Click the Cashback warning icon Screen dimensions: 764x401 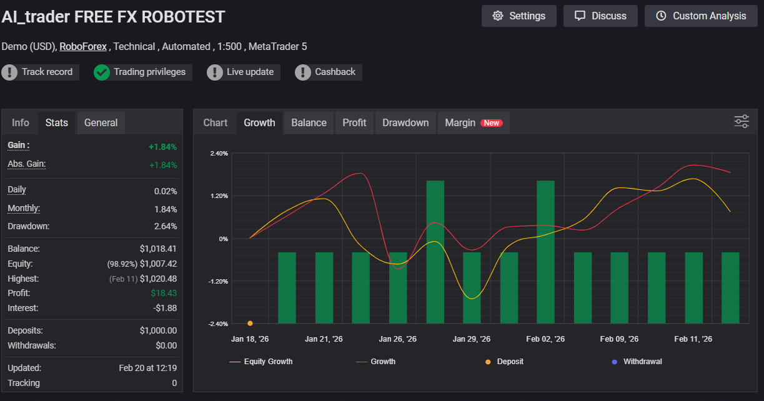tap(303, 72)
